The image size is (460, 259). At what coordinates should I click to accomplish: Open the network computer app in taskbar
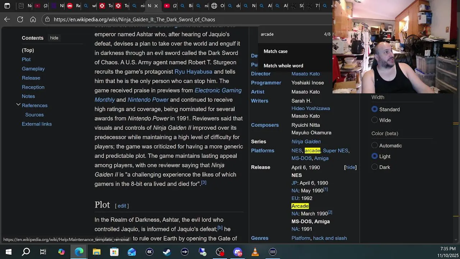[x=202, y=252]
